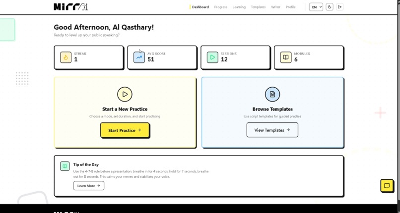
Task: Go to the Learning tab
Action: click(x=239, y=7)
